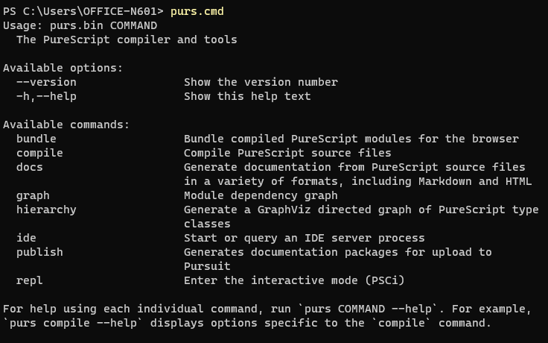This screenshot has height=343, width=548.
Task: Click the 'compile' command name in the list
Action: [39, 153]
